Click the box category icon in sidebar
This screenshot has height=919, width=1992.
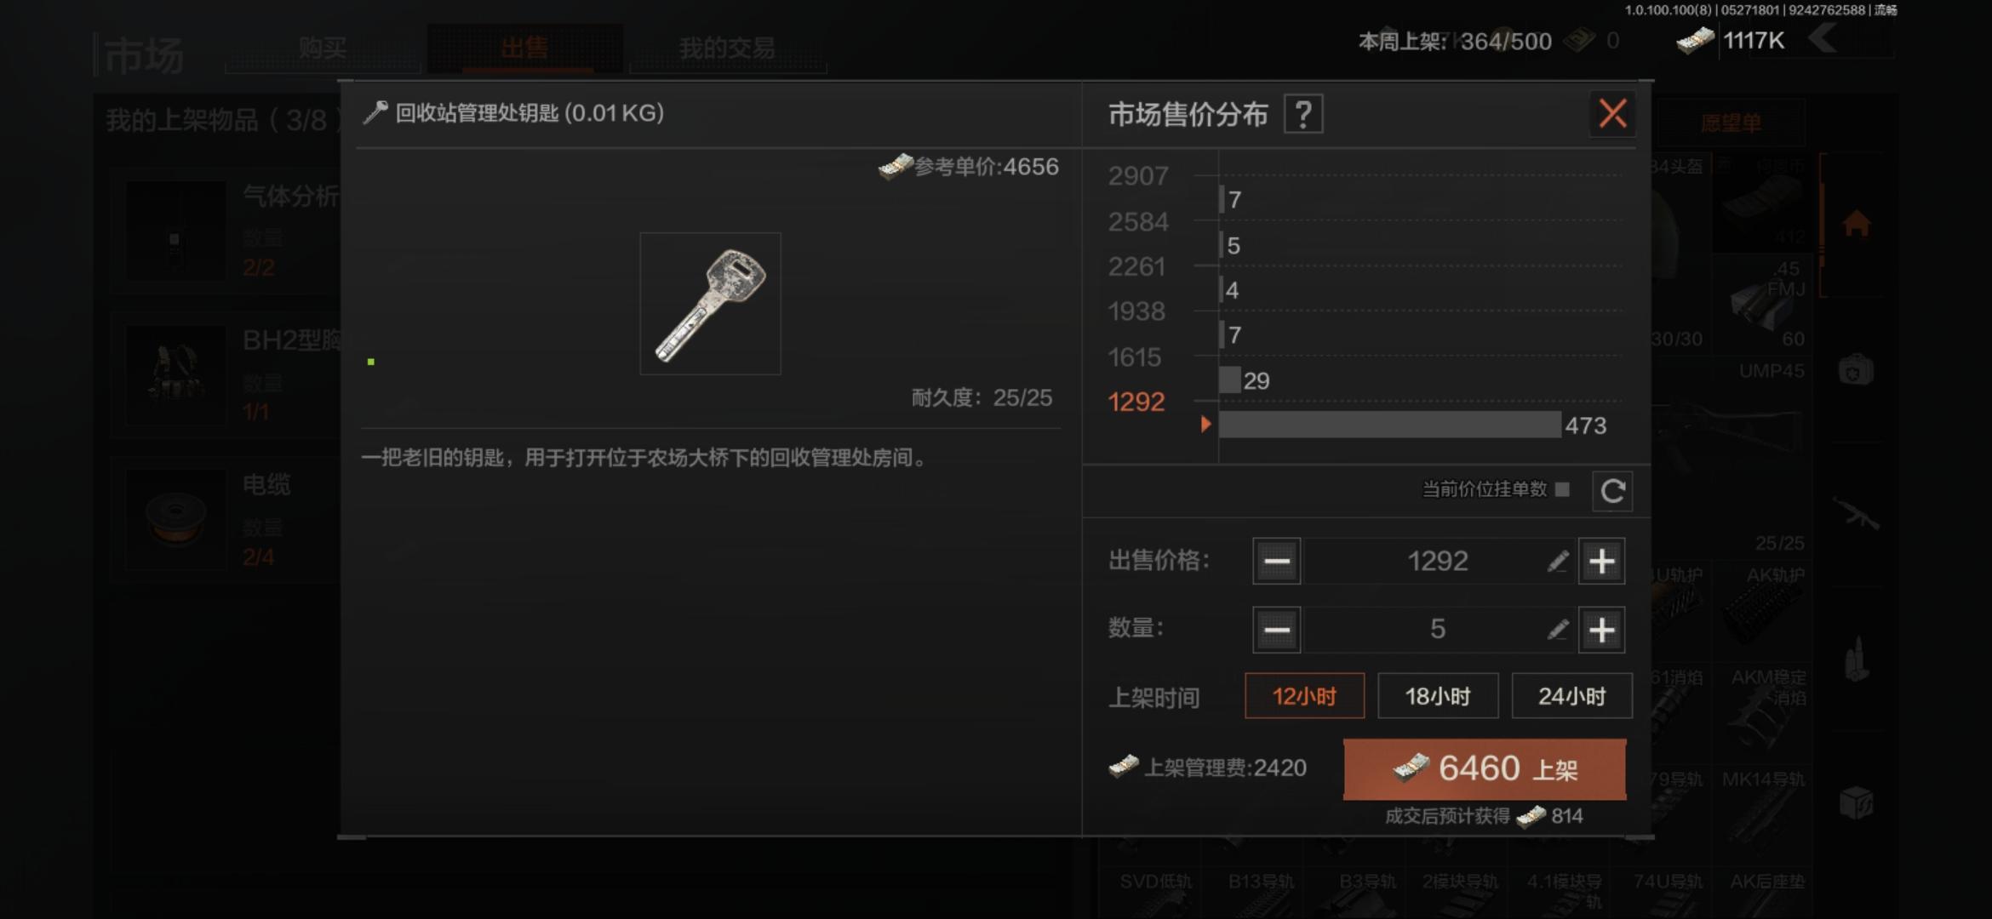tap(1857, 802)
